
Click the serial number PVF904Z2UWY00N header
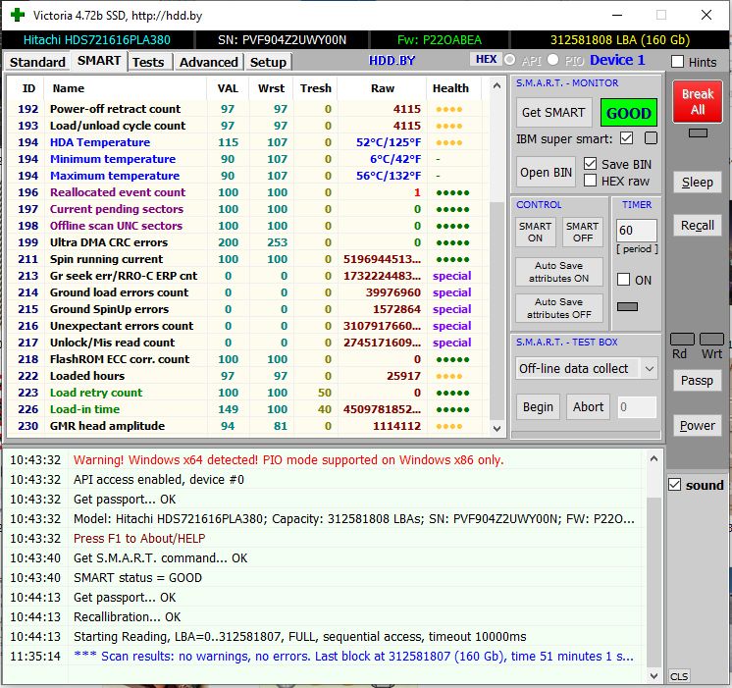[x=282, y=40]
